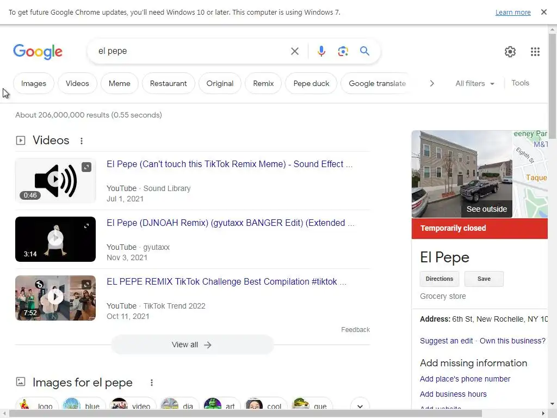Select the Remix filter chip
This screenshot has height=418, width=557.
click(x=263, y=83)
